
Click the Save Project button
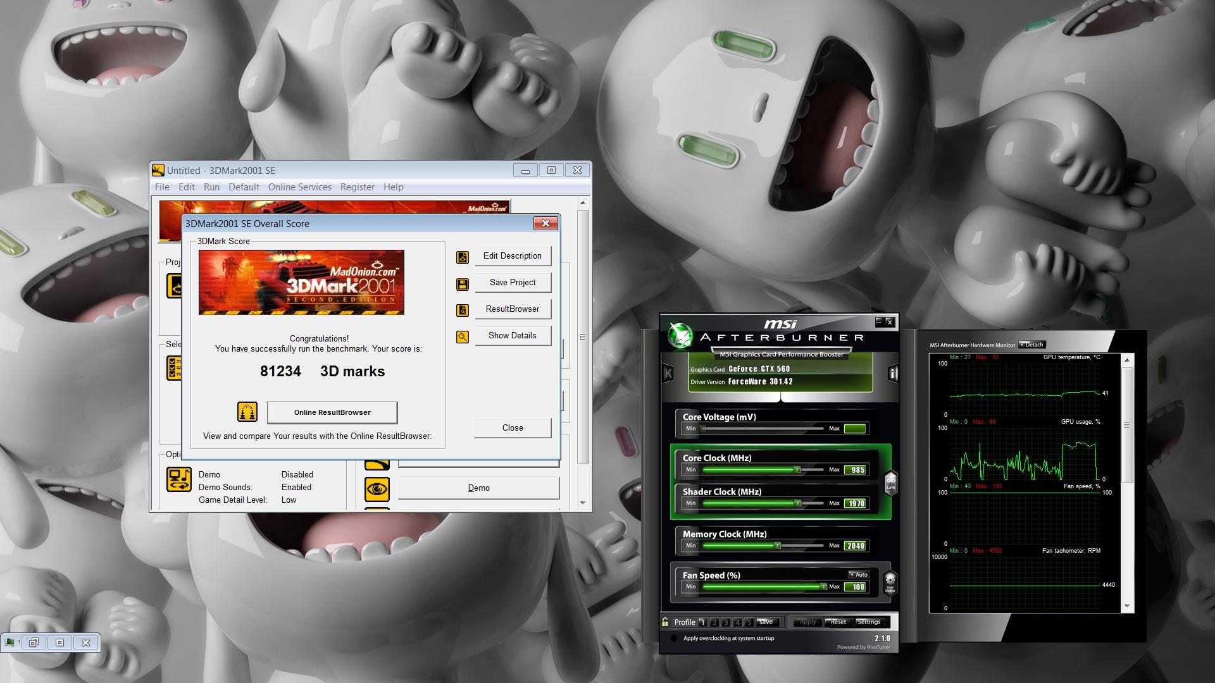coord(513,283)
